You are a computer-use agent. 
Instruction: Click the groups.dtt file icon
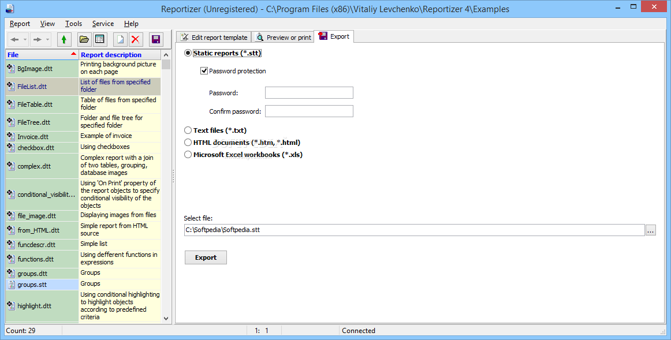pyautogui.click(x=11, y=274)
